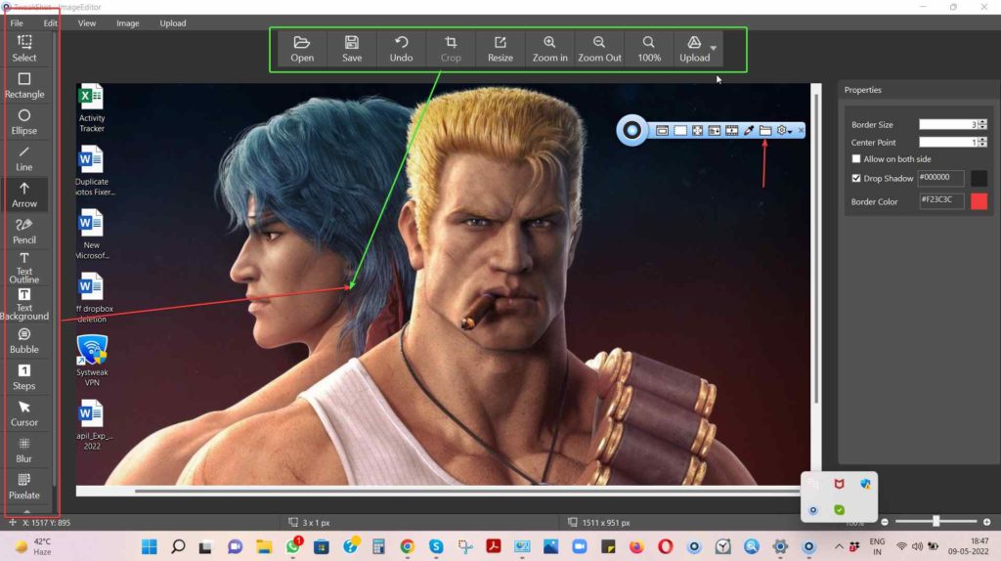The height and width of the screenshot is (561, 1001).
Task: Click the Arrow tool
Action: [24, 194]
